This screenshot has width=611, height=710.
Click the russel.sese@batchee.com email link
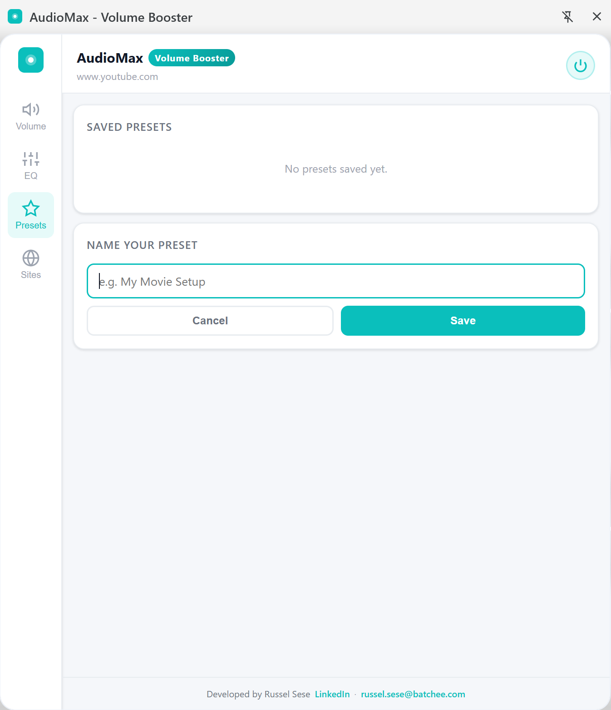413,694
